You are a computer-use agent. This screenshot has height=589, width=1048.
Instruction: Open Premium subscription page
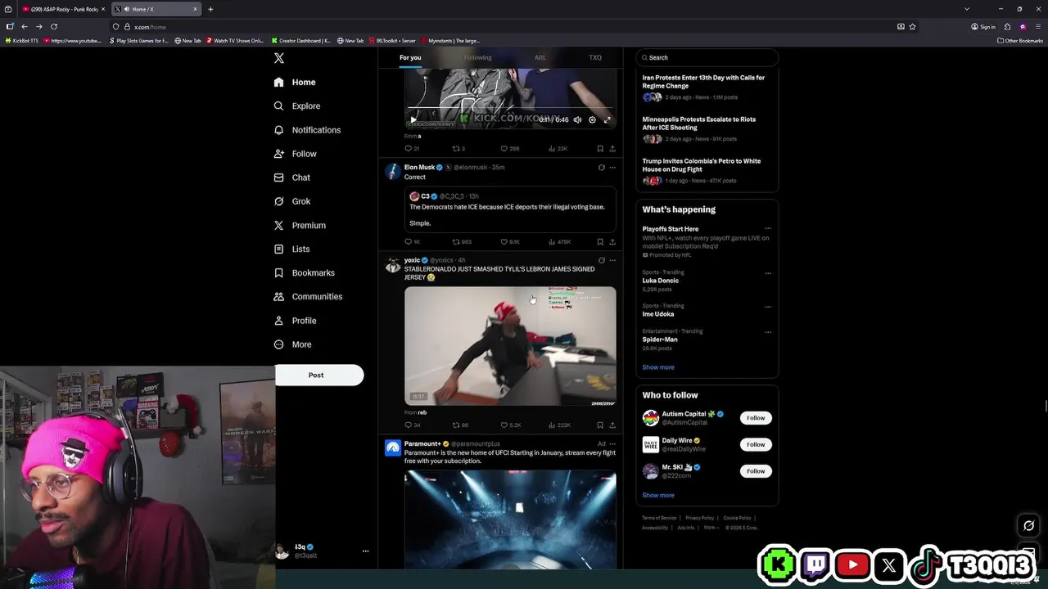(x=300, y=225)
